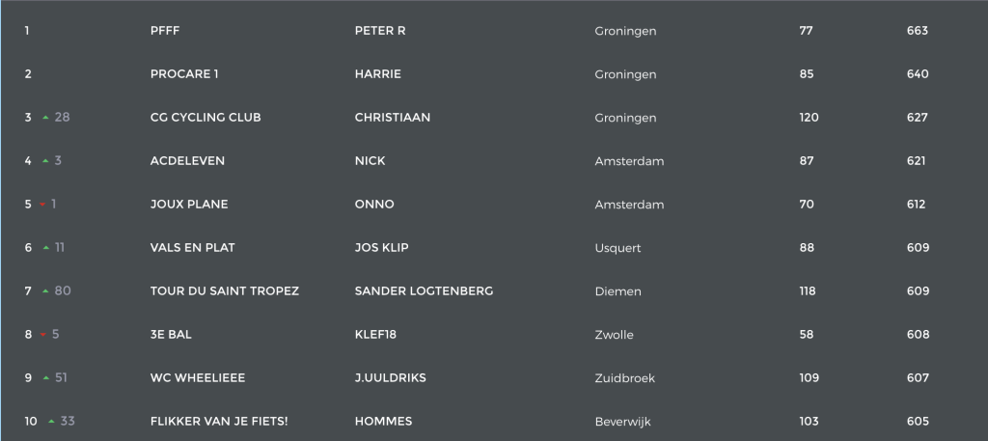Click green up arrow beside rank 10
Image resolution: width=988 pixels, height=441 pixels.
tap(52, 422)
